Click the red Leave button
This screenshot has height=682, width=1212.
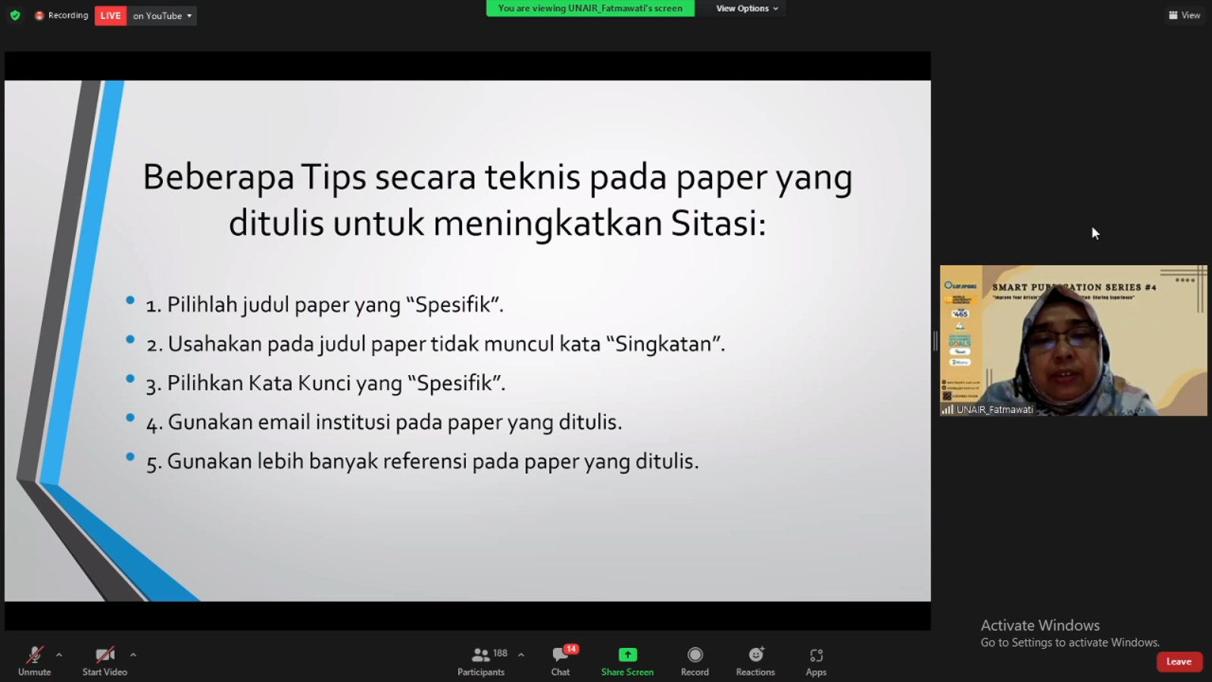click(x=1179, y=662)
